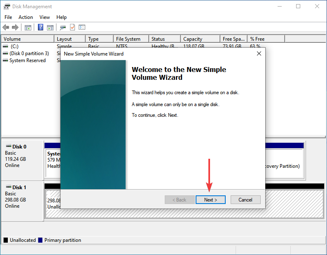327x255 pixels.
Task: Open the View menu
Action: click(44, 17)
